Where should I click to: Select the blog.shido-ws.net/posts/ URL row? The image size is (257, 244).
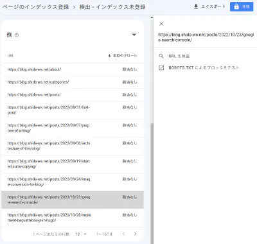pos(73,94)
